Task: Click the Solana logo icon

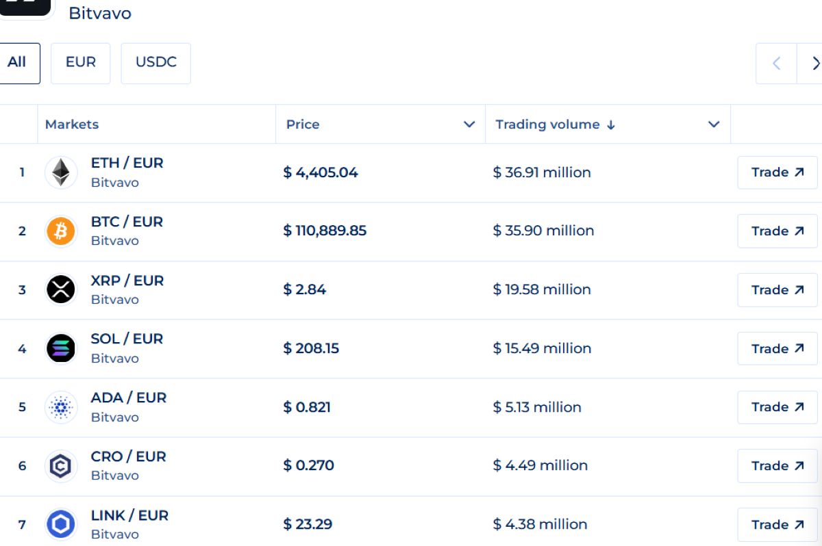Action: (x=61, y=348)
